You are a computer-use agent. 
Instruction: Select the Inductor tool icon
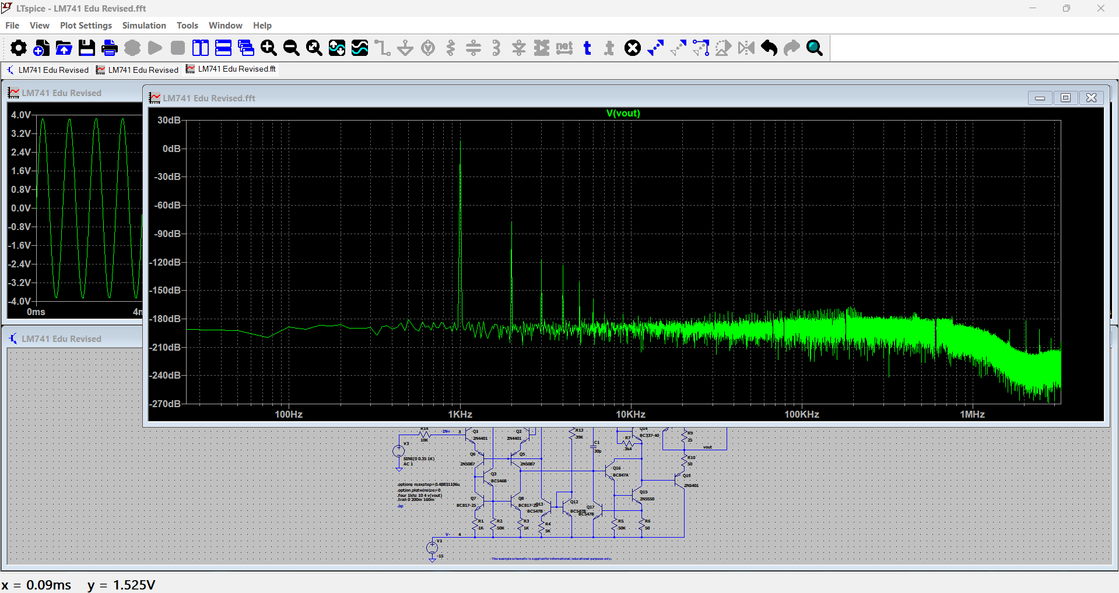[496, 48]
